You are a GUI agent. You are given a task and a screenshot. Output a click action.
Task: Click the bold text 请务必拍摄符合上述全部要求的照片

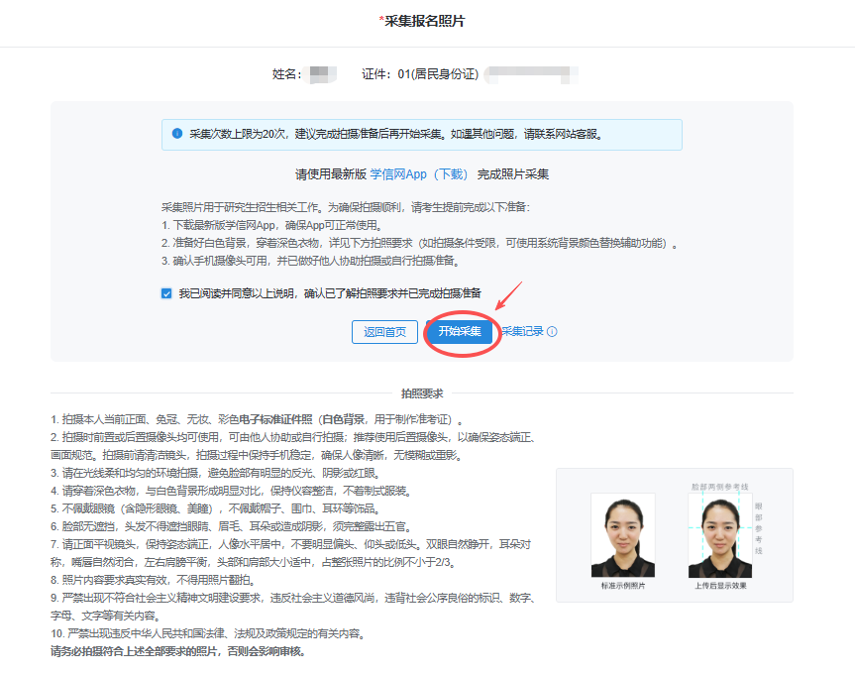pyautogui.click(x=178, y=651)
